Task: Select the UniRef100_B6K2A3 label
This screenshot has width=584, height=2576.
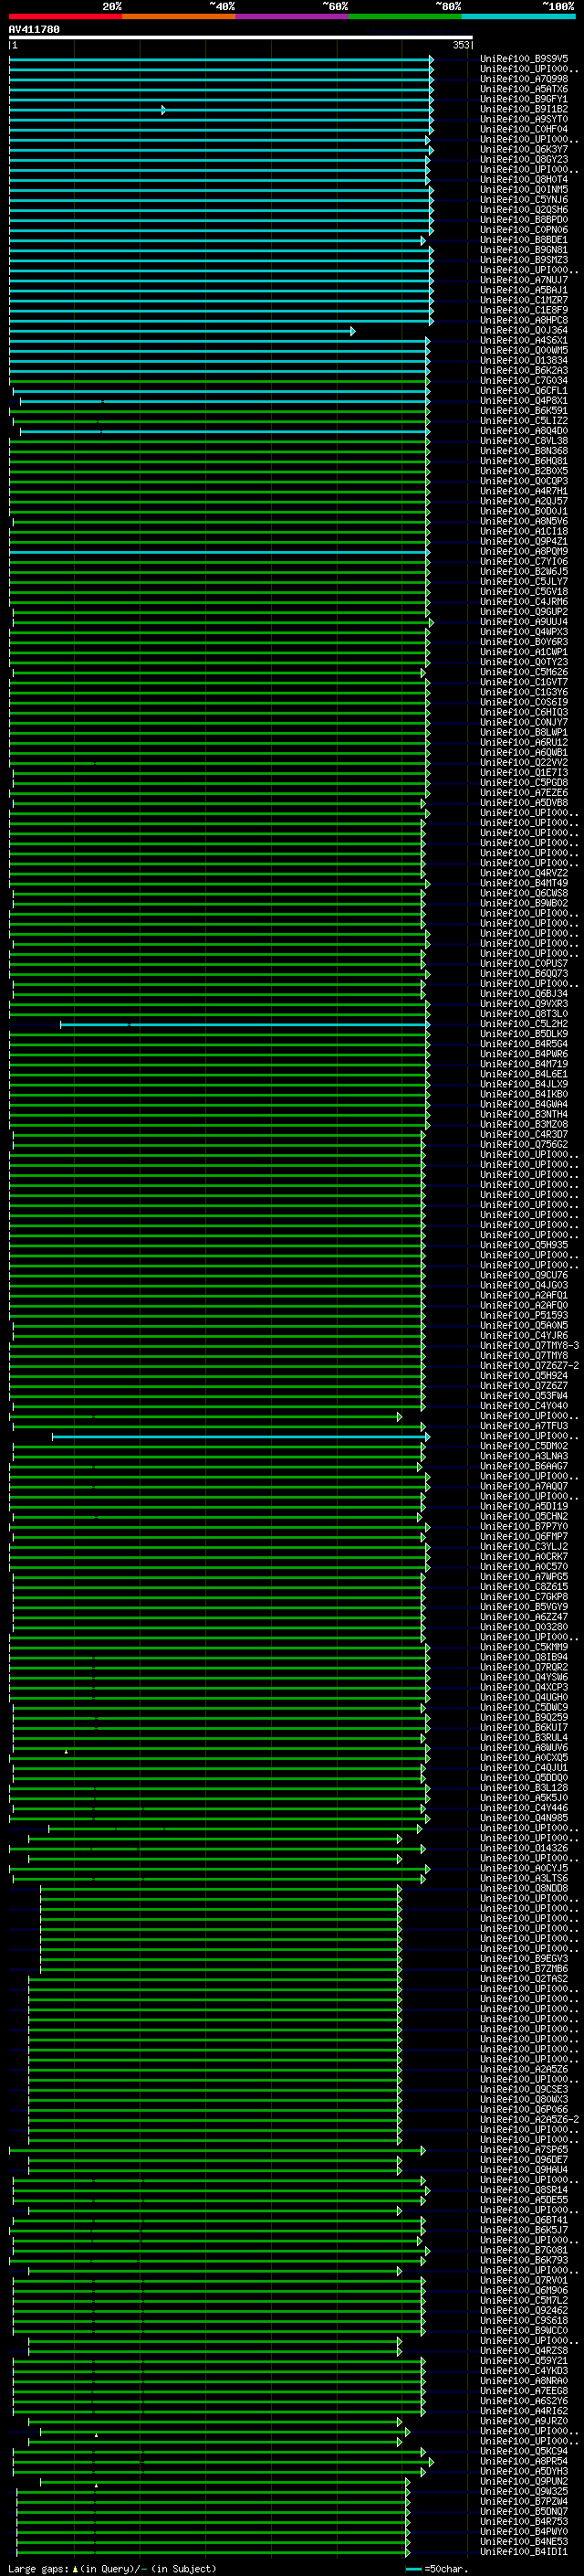Action: pyautogui.click(x=524, y=370)
